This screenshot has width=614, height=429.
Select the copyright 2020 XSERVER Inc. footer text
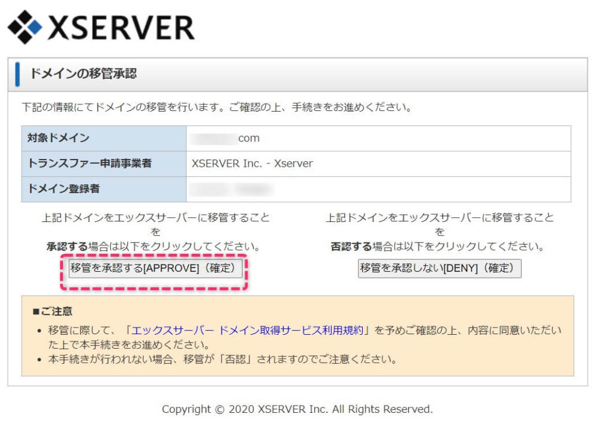(297, 409)
